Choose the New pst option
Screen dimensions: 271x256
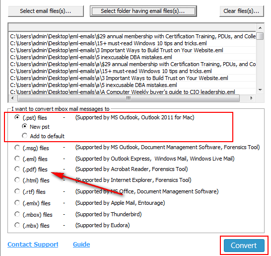tap(24, 127)
